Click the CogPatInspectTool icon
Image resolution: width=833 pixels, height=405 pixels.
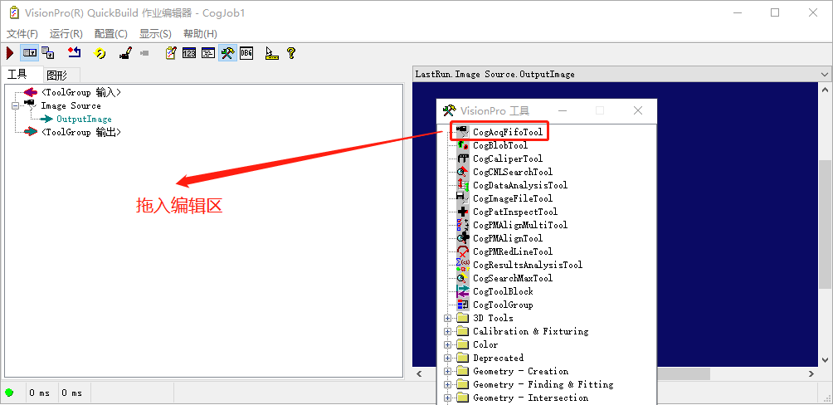click(463, 212)
